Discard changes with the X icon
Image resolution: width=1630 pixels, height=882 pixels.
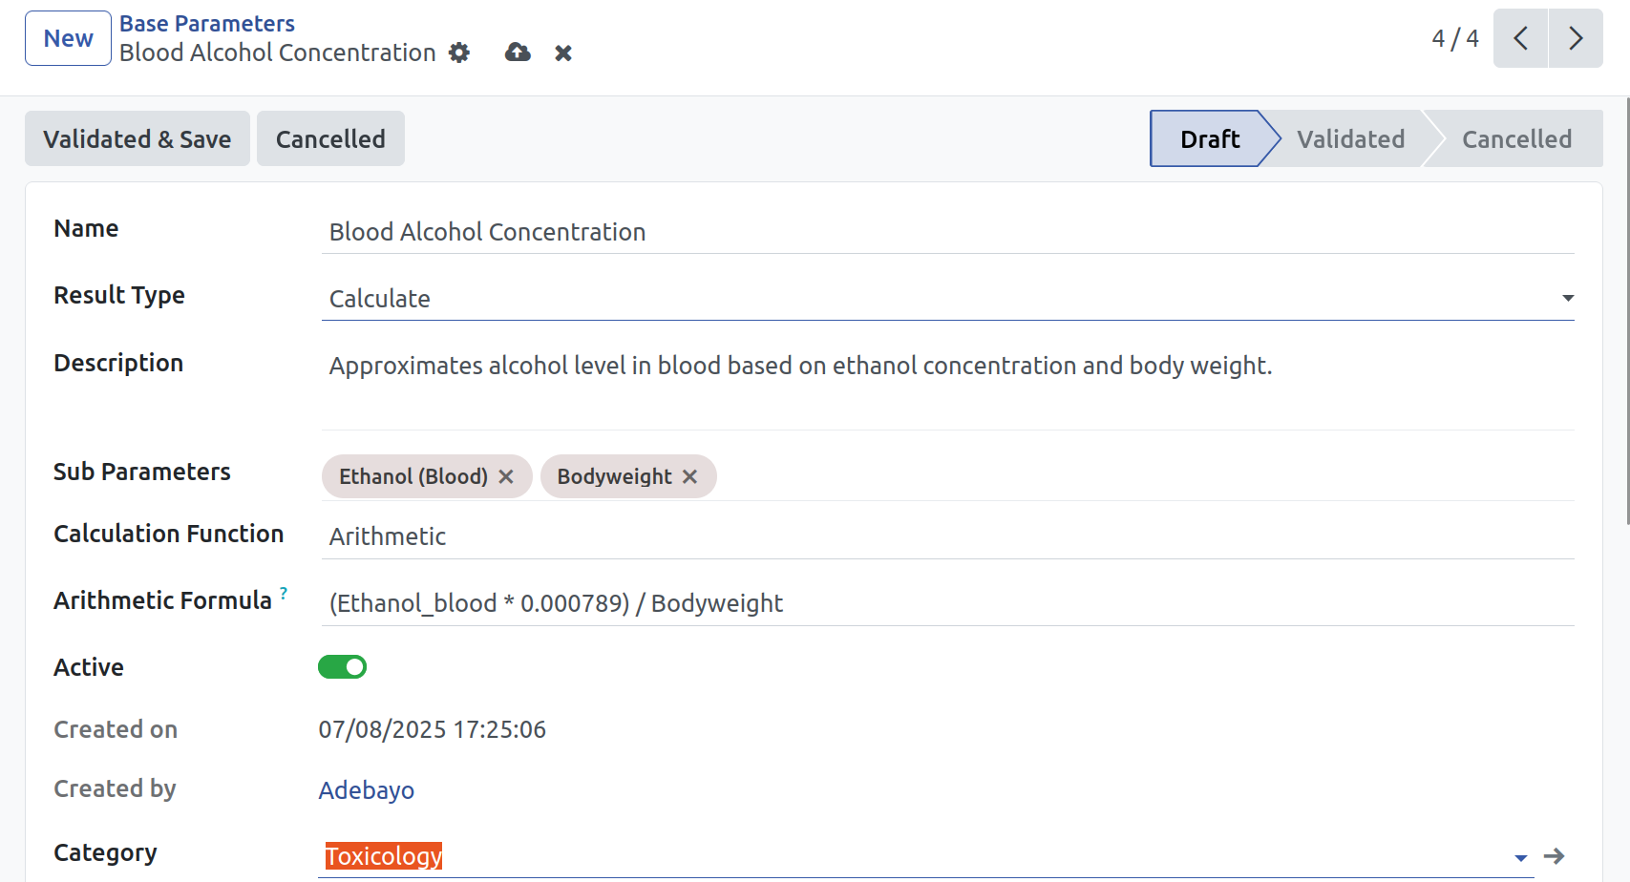pyautogui.click(x=563, y=53)
